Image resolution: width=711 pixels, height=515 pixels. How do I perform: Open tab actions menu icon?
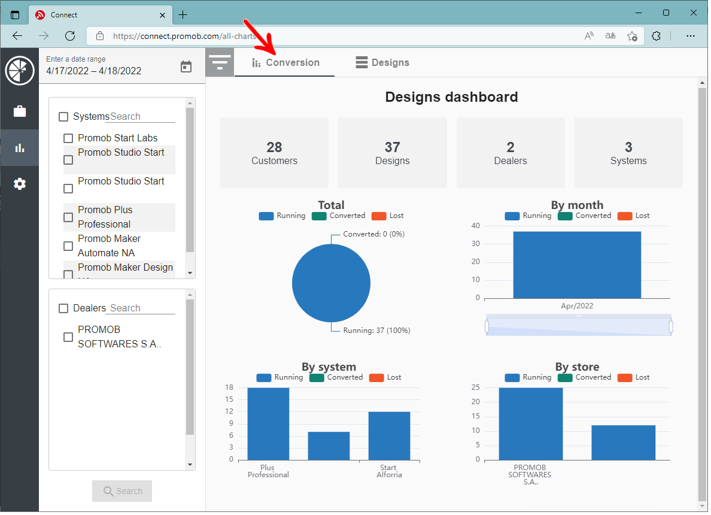point(15,15)
